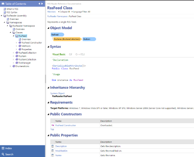194x157 pixels.
Task: Expand the RssFeedCollection node arrow
Action: tap(13, 53)
